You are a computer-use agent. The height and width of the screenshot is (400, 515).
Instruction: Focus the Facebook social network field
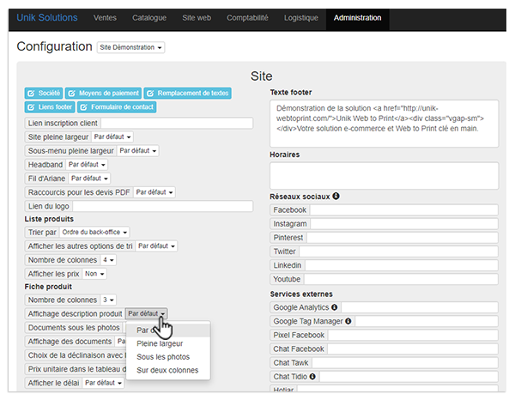[x=404, y=210]
